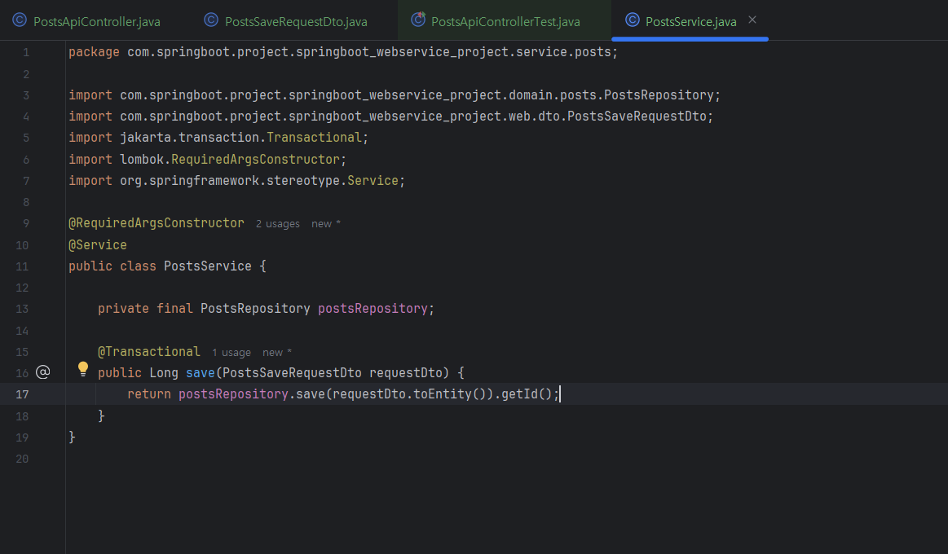Open the yellow lightbulb quick-fix icon
948x554 pixels.
point(83,368)
